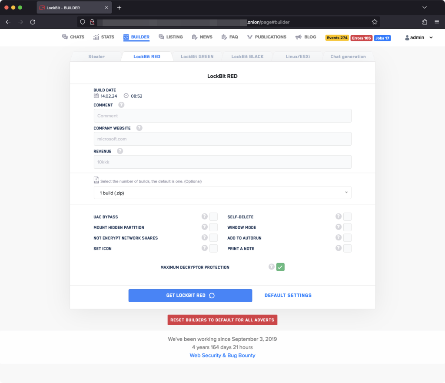The width and height of the screenshot is (445, 383).
Task: Click the DEFAULT SETTINGS link
Action: 288,295
